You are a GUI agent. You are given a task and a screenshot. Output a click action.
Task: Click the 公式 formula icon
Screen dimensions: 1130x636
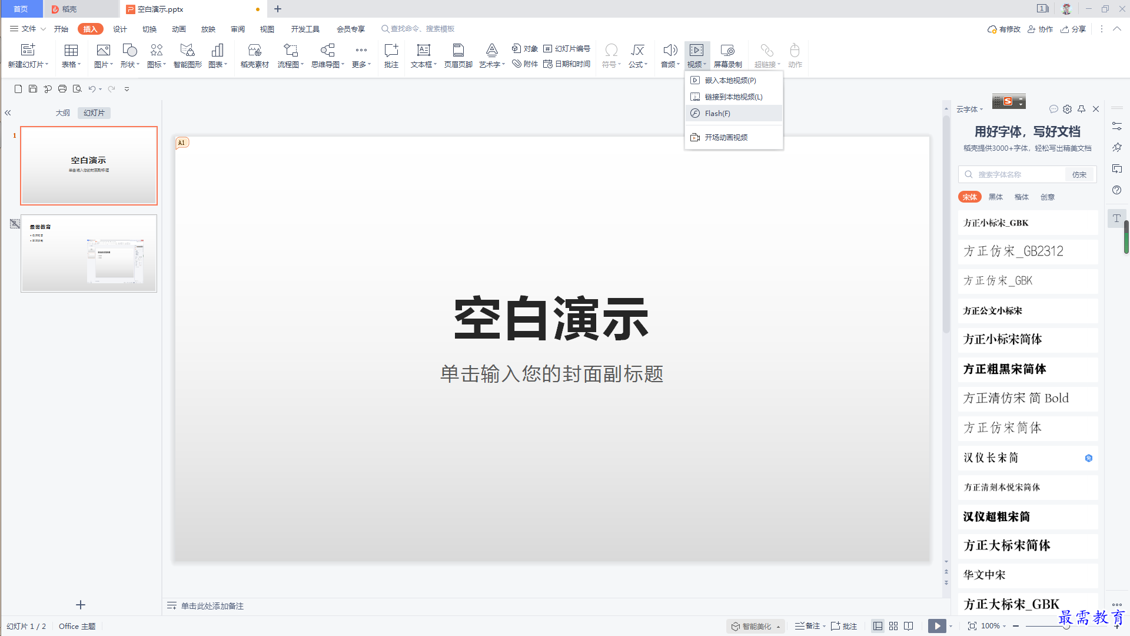pyautogui.click(x=637, y=50)
